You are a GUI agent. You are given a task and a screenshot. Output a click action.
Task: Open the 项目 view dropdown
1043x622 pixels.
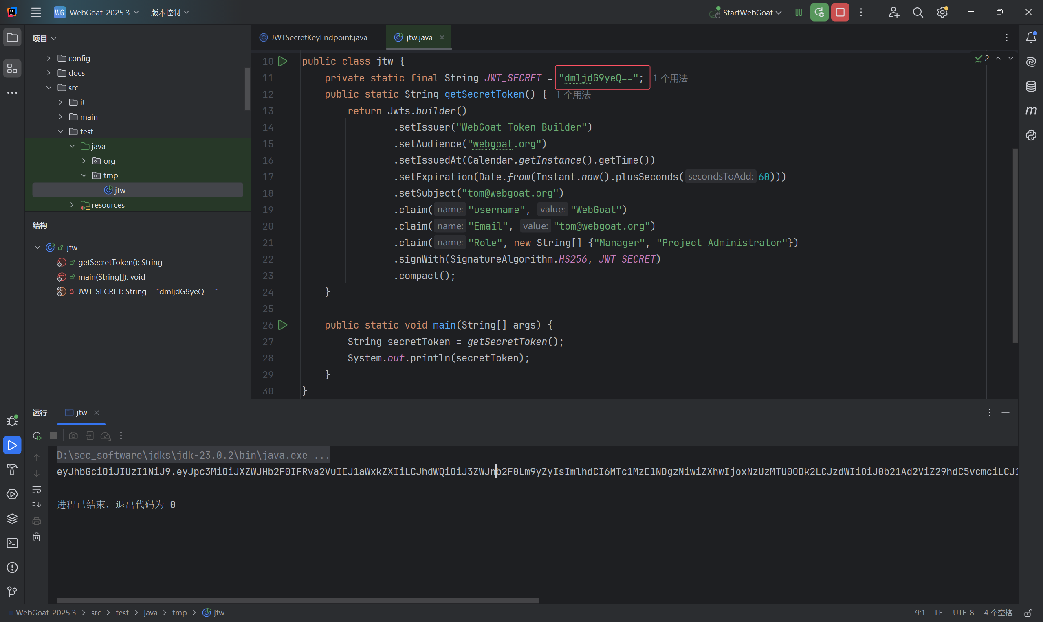(44, 39)
